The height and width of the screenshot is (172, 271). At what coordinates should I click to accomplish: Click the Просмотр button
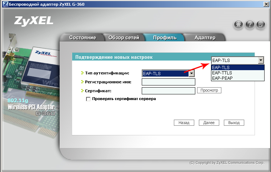point(209,90)
